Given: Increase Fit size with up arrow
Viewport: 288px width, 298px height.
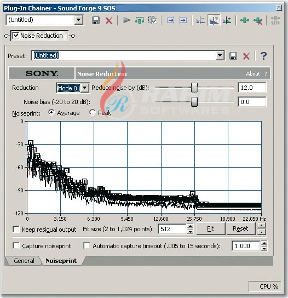Looking at the screenshot, I should (190, 226).
